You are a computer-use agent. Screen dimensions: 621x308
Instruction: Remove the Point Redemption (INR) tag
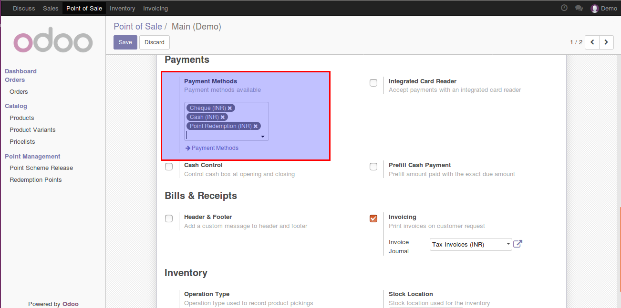[256, 126]
